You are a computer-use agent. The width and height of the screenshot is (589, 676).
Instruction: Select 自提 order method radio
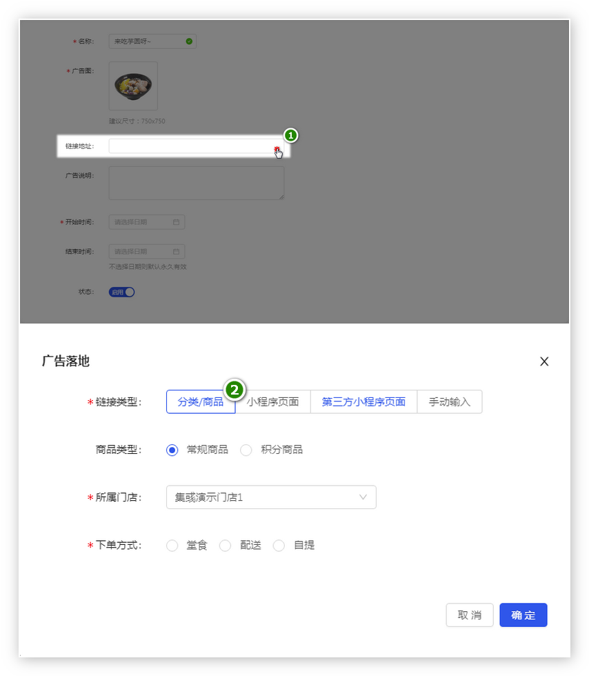pyautogui.click(x=279, y=546)
